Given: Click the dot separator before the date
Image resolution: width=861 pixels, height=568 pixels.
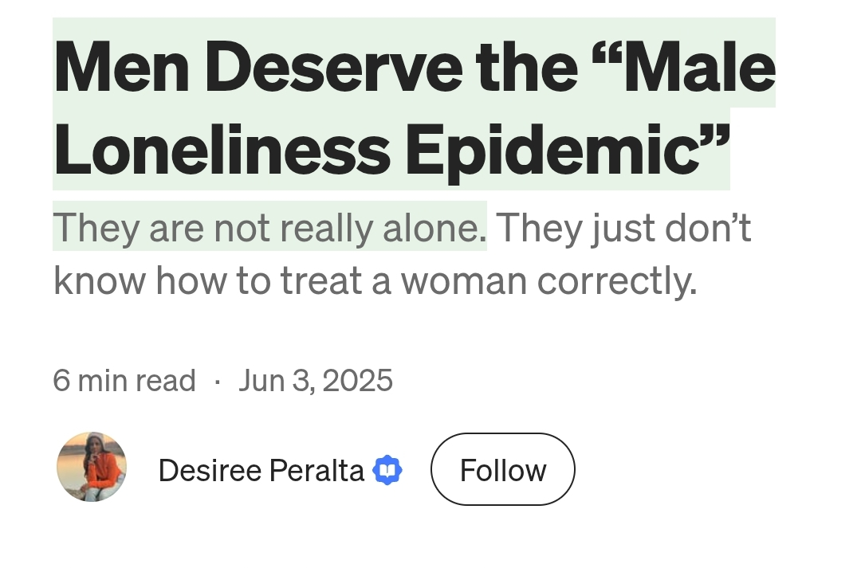Looking at the screenshot, I should 218,380.
